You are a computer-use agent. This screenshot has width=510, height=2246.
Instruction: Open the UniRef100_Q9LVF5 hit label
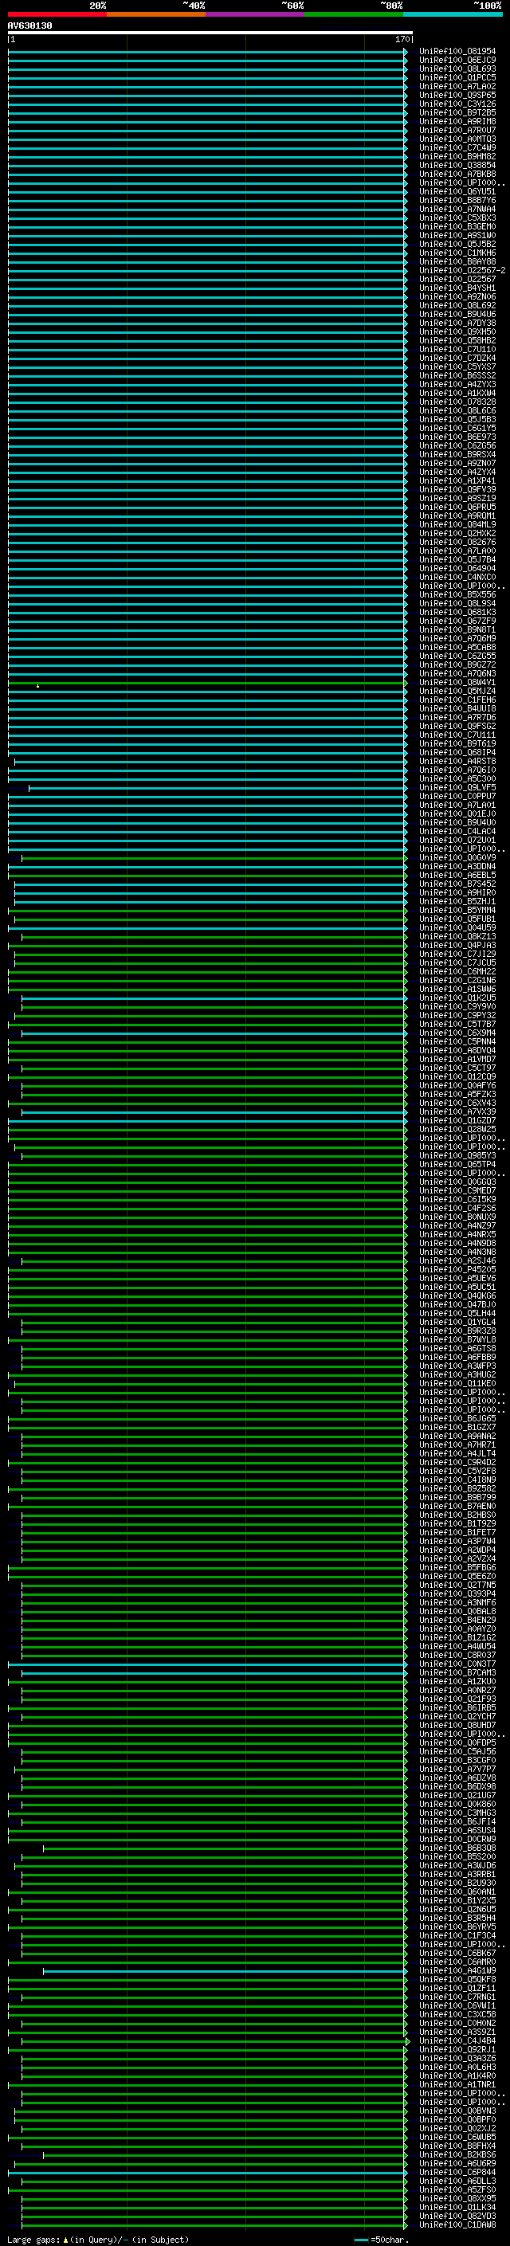click(457, 787)
